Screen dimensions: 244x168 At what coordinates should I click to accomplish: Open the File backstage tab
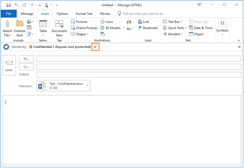(9, 14)
